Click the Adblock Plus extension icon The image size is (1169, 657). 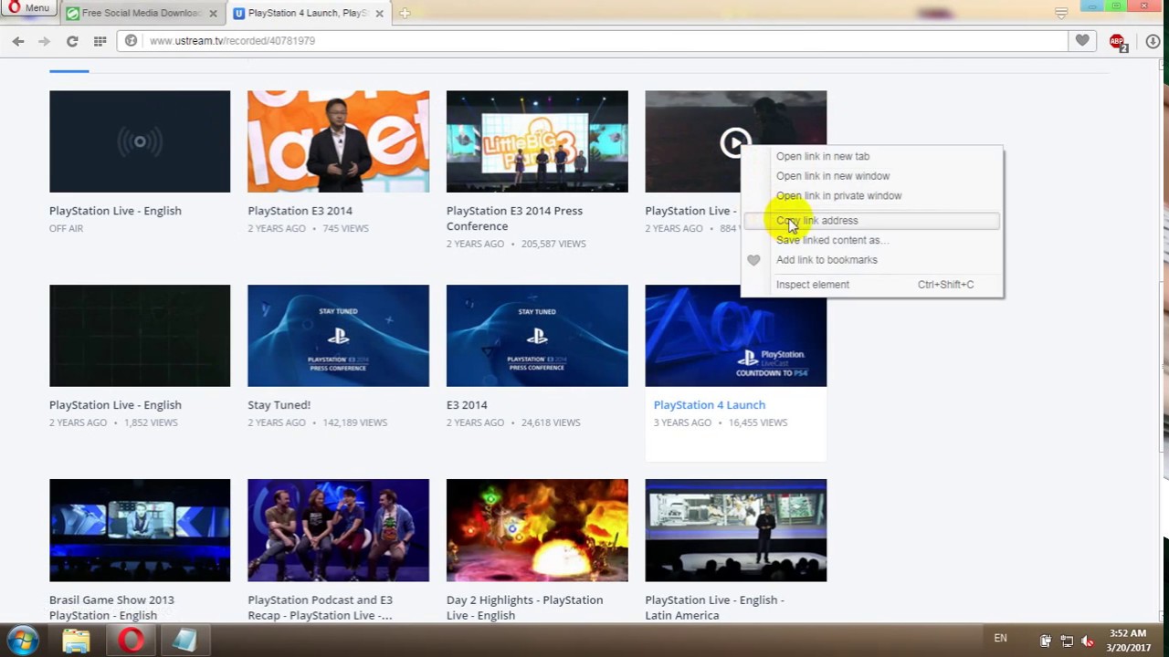(1117, 41)
